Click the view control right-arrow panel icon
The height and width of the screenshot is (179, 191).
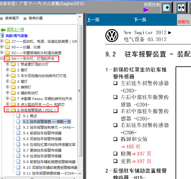point(166,7)
